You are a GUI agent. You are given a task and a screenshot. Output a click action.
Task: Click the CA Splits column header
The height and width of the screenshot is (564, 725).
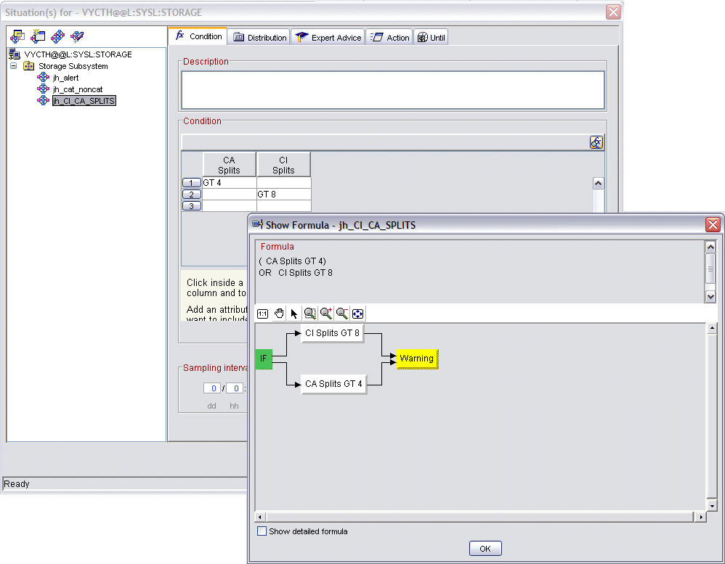[229, 165]
